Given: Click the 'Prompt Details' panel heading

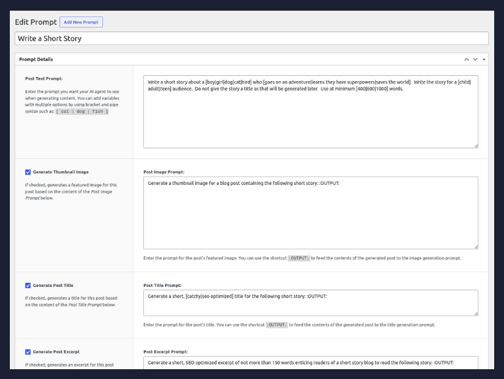Looking at the screenshot, I should coord(36,59).
